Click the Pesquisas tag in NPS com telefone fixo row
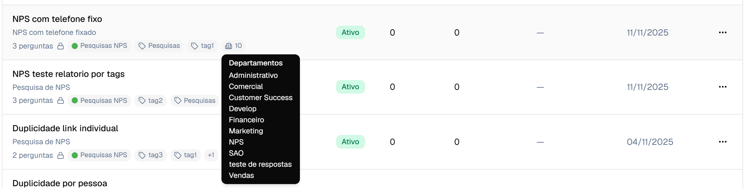 [x=159, y=46]
